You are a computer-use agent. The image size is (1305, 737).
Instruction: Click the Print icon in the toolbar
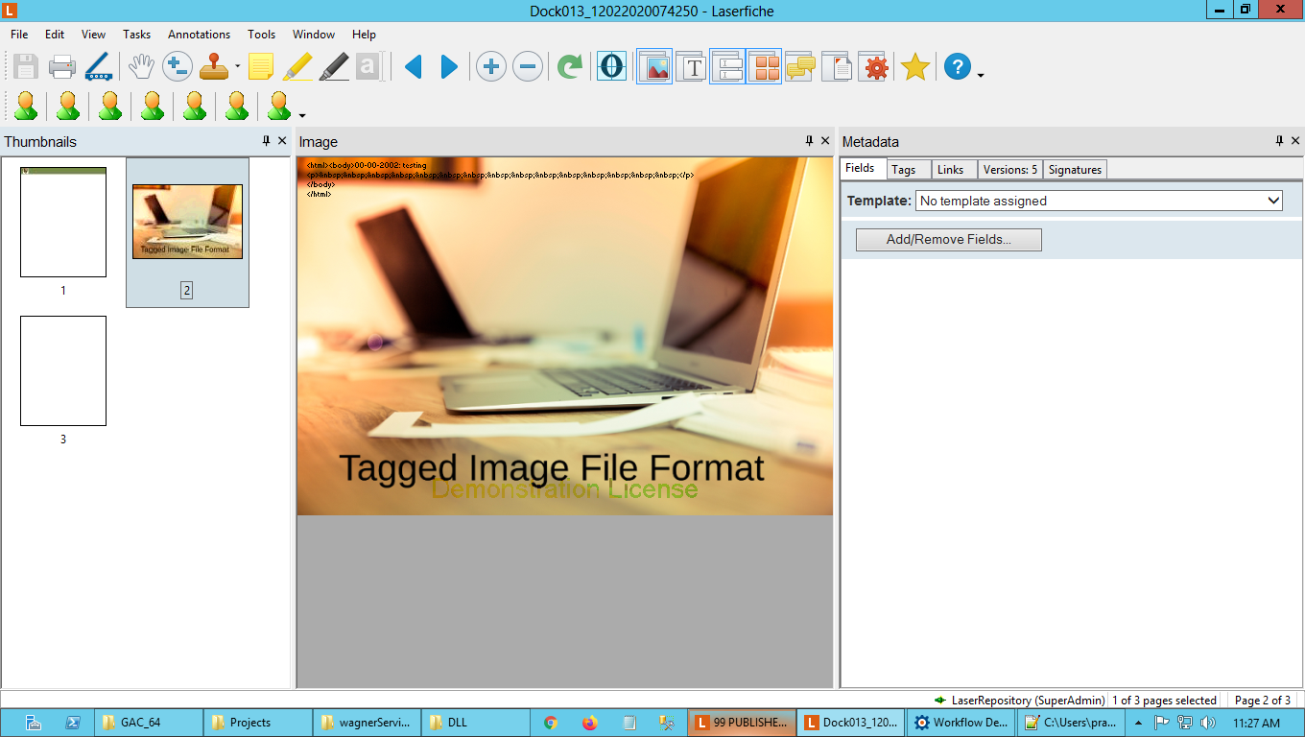[62, 67]
